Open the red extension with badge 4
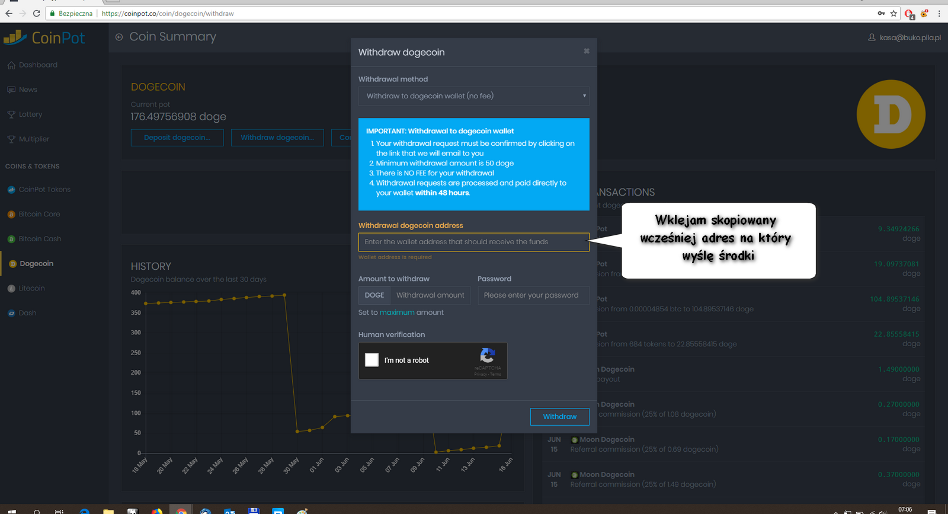Viewport: 948px width, 514px height. tap(909, 14)
